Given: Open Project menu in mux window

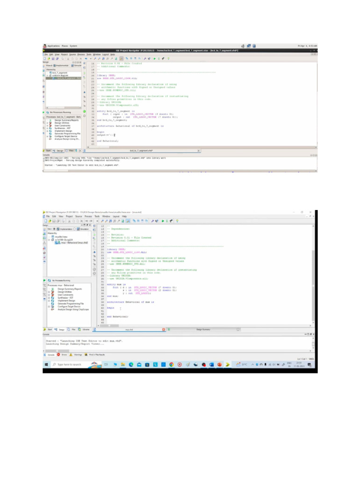Looking at the screenshot, I should [69, 217].
